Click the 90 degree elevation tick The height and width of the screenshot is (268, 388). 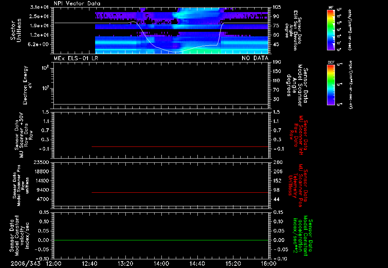(276, 16)
